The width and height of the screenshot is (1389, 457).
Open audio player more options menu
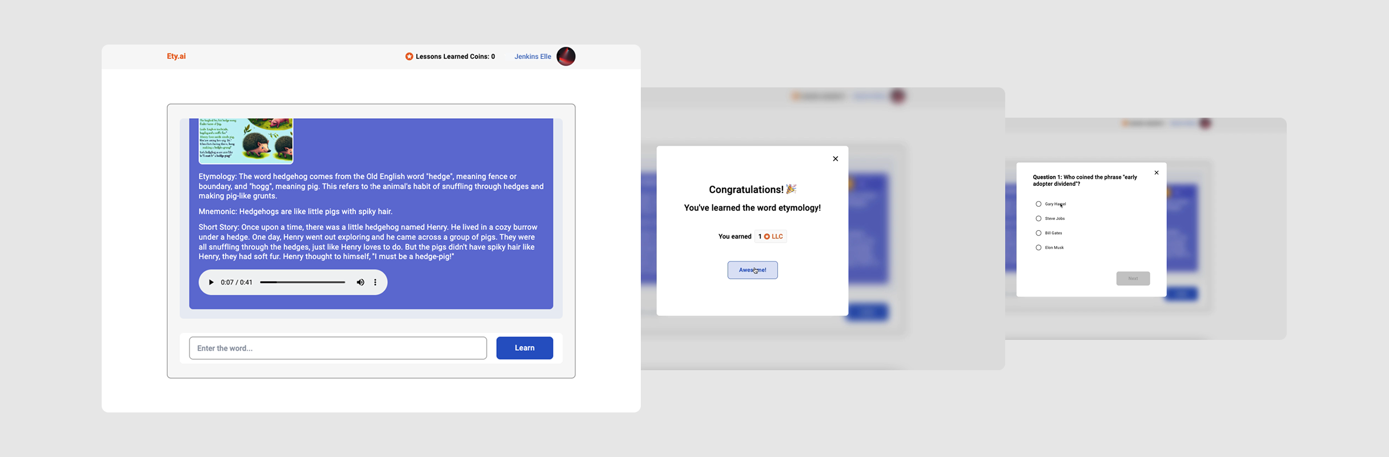pyautogui.click(x=375, y=282)
